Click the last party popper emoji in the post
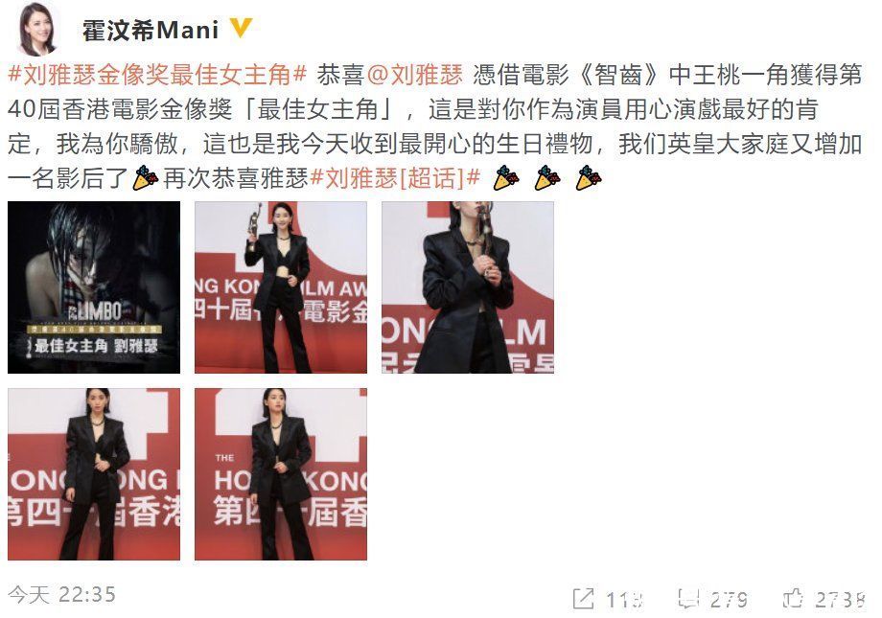Screen dimensions: 882x618 (589, 177)
